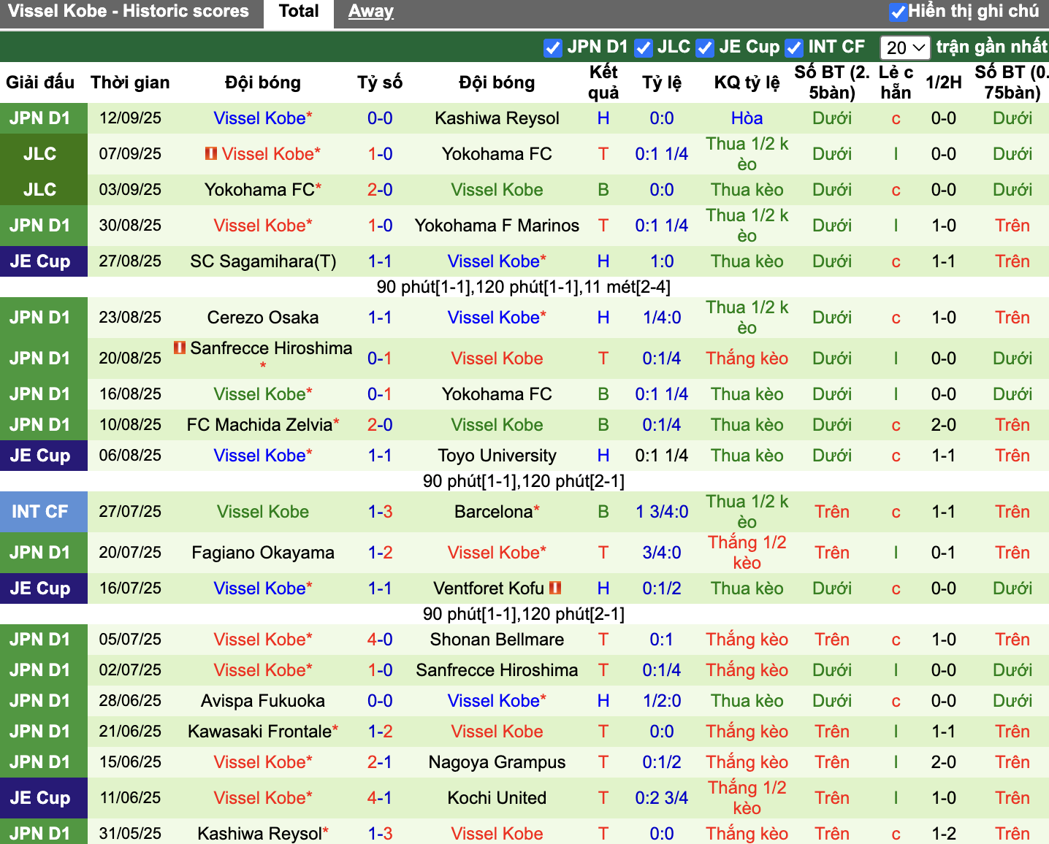Click the 1-3 score against Barcelona
This screenshot has width=1049, height=844.
[380, 512]
